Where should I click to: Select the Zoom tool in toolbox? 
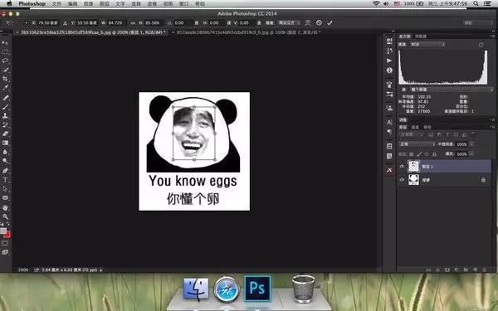point(5,216)
